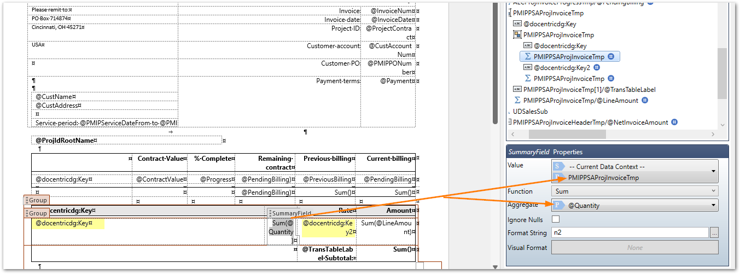Image resolution: width=740 pixels, height=274 pixels.
Task: Select the highlighted PMIPPSAProjInvoiceTmp sigma summary icon
Action: (x=528, y=56)
